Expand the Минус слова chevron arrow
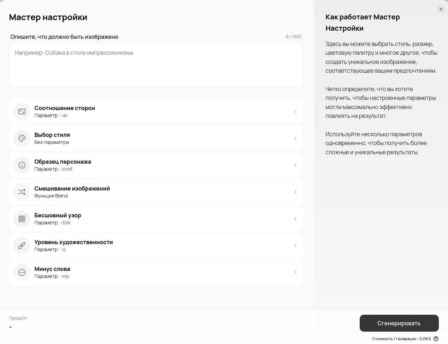Screen dimensions: 448x344 [295, 272]
